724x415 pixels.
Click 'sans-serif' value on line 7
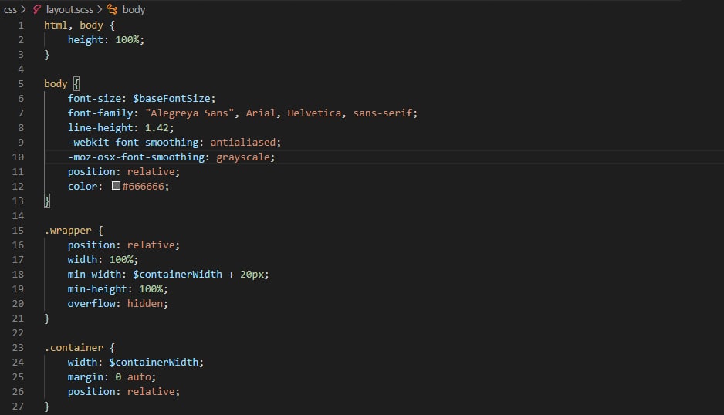pyautogui.click(x=383, y=113)
